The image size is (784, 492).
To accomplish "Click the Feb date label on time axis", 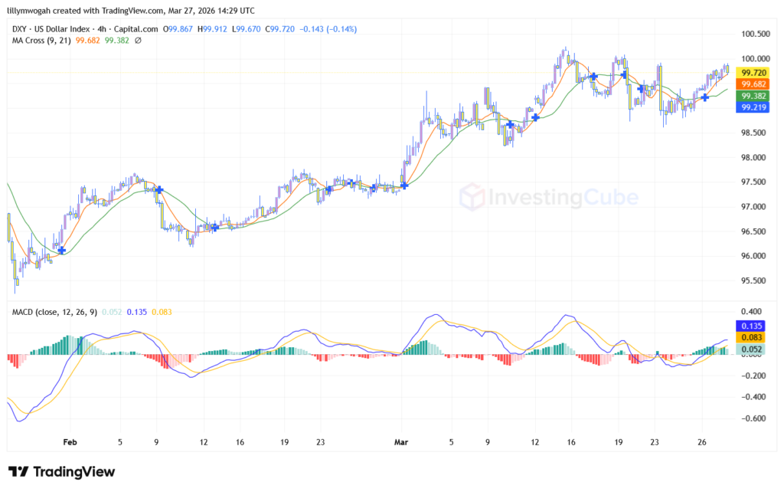I will tap(70, 442).
